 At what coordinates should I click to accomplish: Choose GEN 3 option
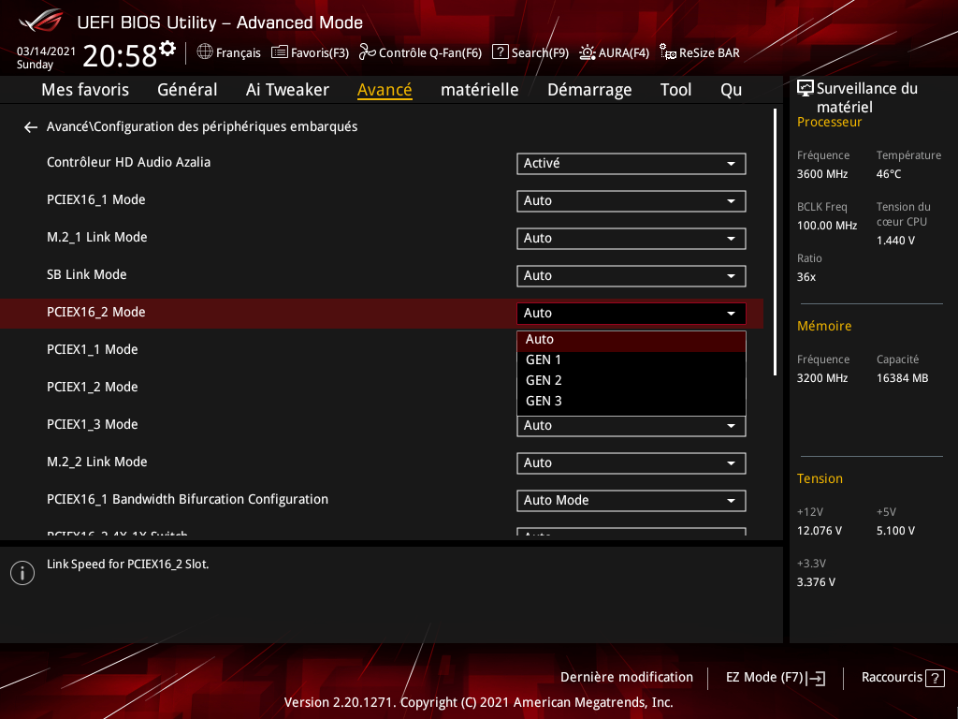point(631,402)
